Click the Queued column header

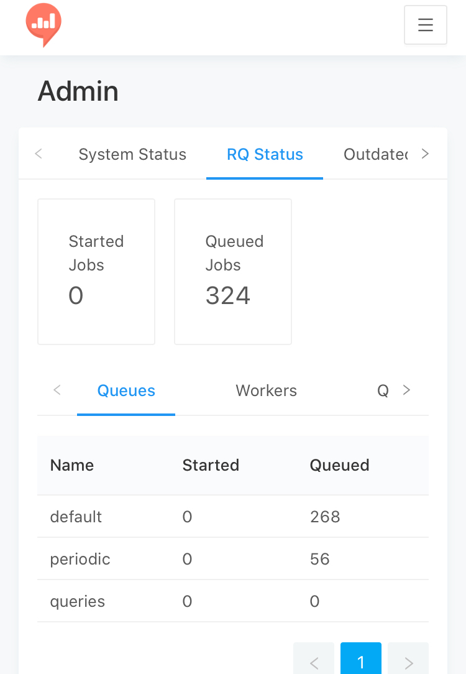(339, 465)
